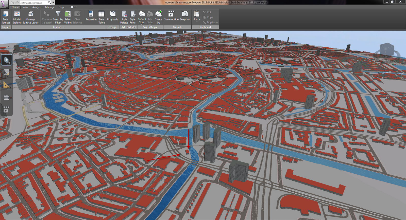406x220 pixels.
Task: Take a Snapshot of the model
Action: tap(185, 16)
